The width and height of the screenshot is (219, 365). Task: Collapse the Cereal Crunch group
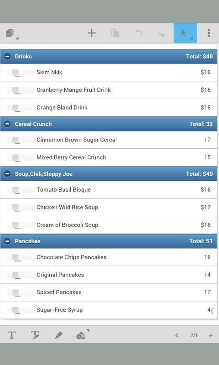pos(7,124)
